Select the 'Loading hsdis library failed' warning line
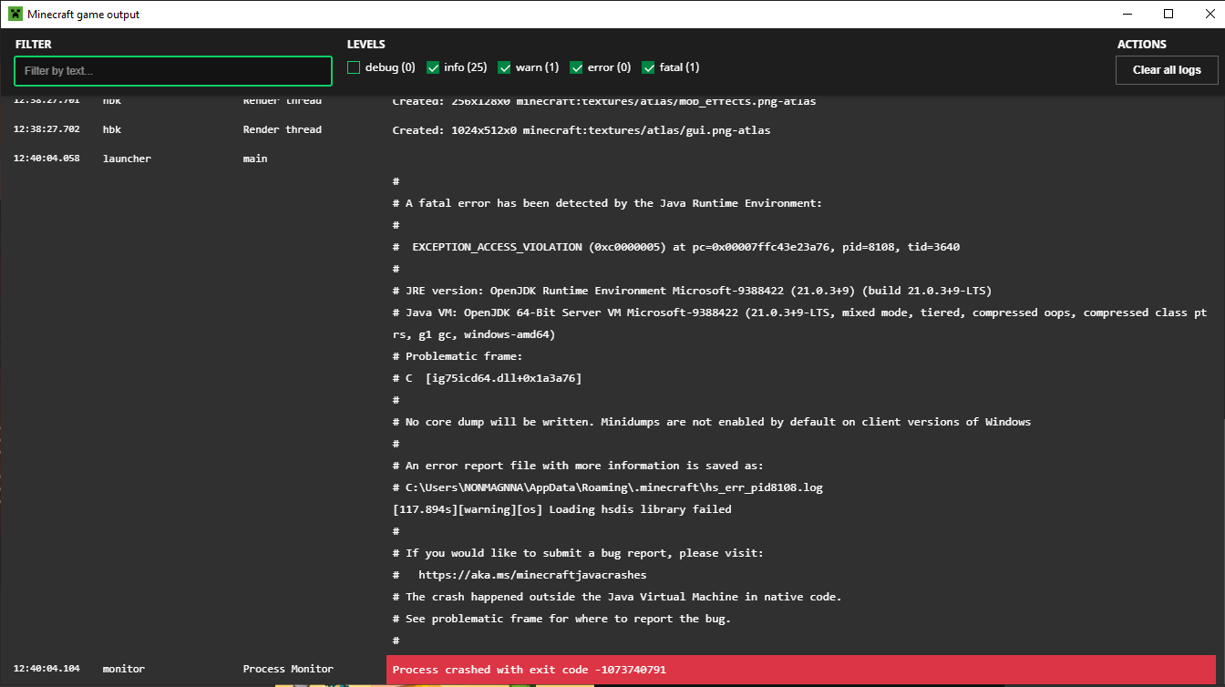This screenshot has height=687, width=1225. [561, 509]
